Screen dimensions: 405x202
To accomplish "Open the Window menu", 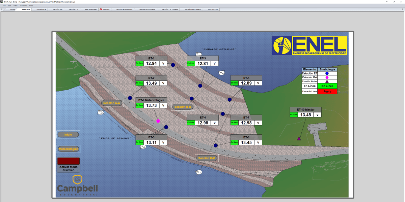I will [23, 6].
